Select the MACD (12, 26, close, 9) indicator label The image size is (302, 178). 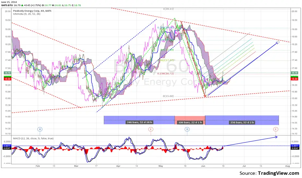pos(33,139)
